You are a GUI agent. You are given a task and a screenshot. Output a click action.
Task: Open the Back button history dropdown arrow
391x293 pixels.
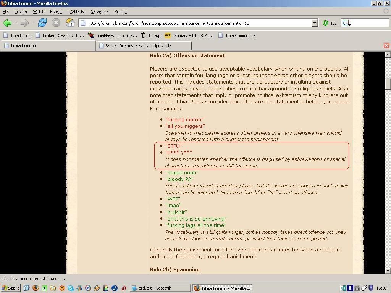coord(15,23)
